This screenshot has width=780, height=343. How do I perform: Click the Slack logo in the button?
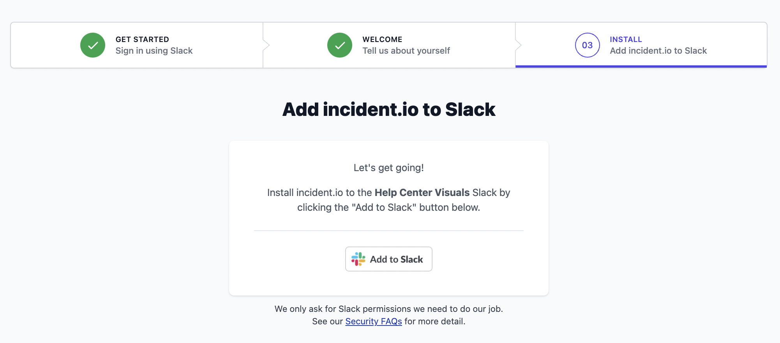click(x=358, y=259)
